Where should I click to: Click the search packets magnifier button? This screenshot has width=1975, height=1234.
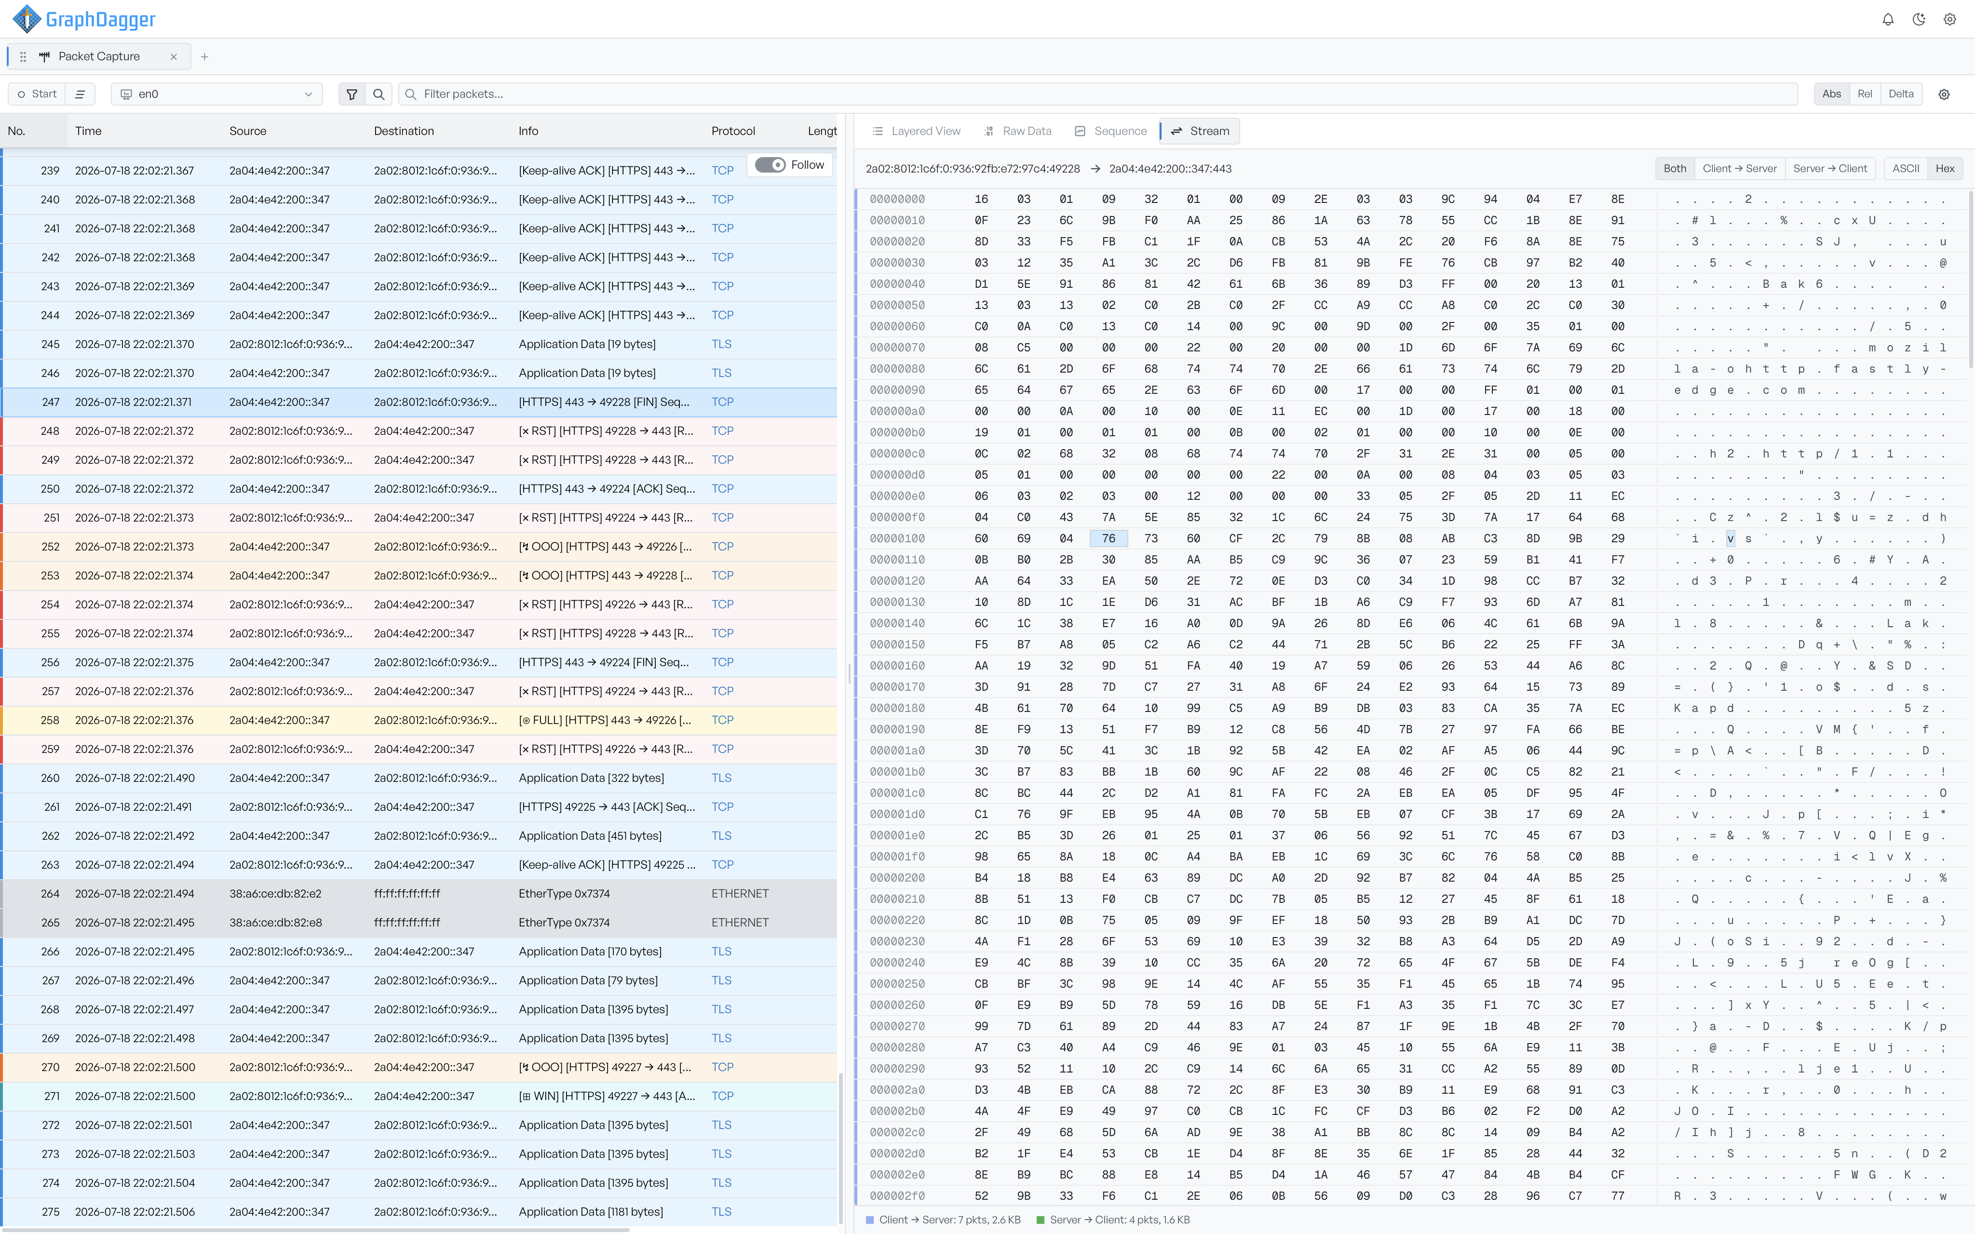click(379, 94)
